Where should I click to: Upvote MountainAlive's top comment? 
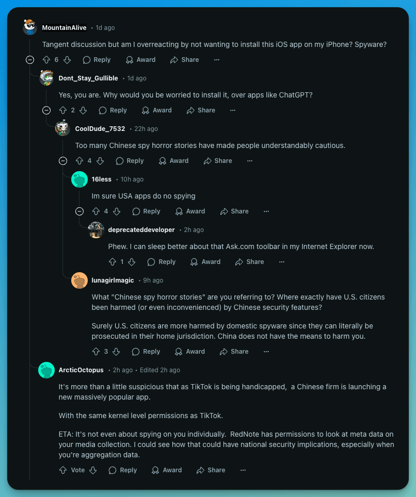click(46, 59)
